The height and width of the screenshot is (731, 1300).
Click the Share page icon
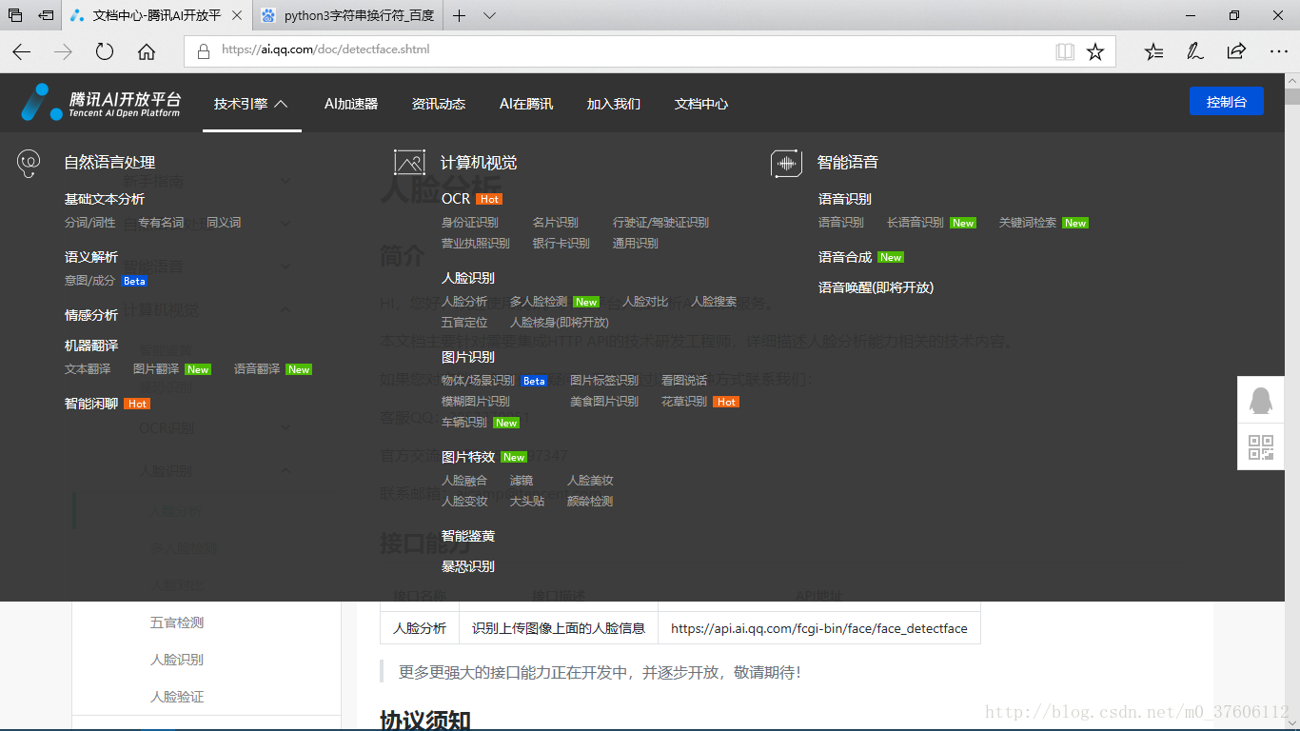pyautogui.click(x=1236, y=51)
